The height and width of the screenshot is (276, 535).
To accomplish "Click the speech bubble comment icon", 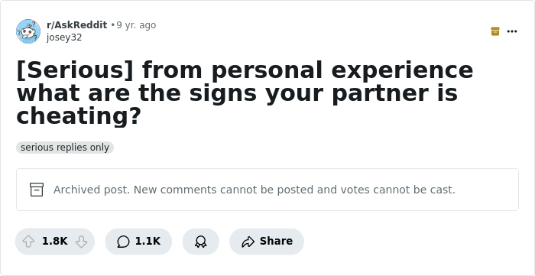I will pyautogui.click(x=123, y=242).
